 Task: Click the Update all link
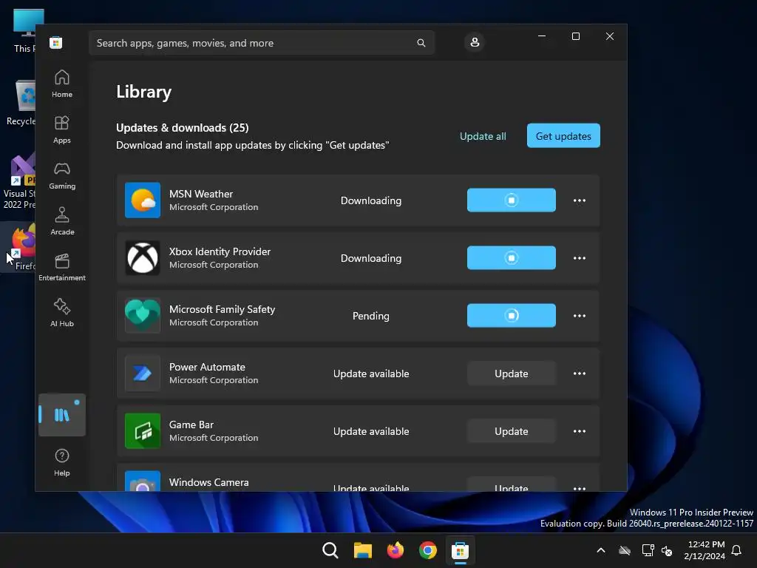pyautogui.click(x=483, y=136)
